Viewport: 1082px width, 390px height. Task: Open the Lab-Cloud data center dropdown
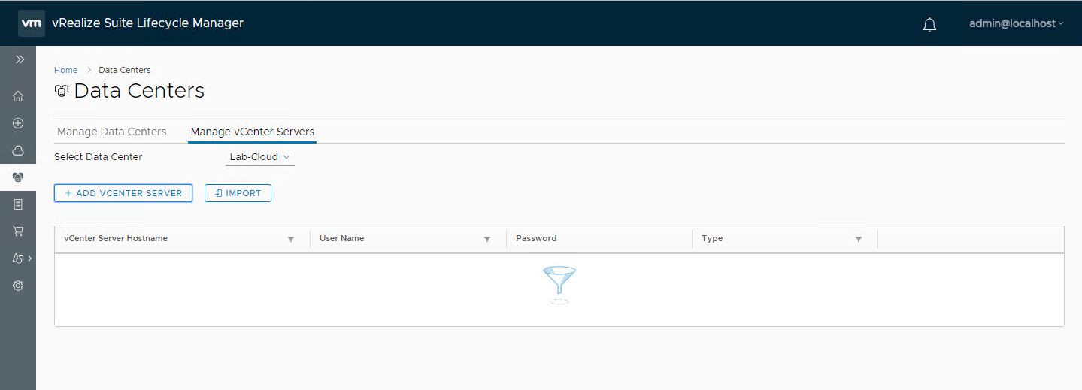(259, 157)
